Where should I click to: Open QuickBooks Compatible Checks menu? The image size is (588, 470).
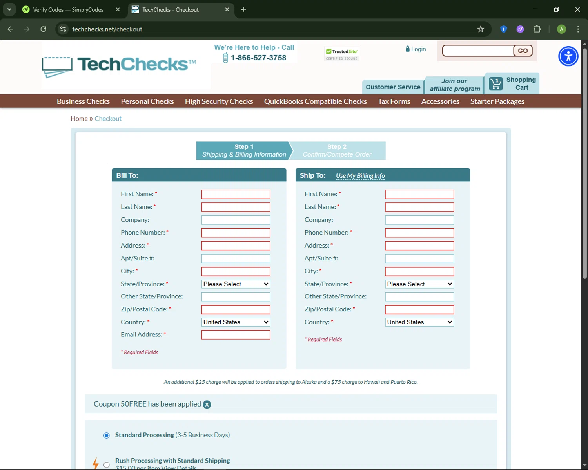click(x=316, y=101)
